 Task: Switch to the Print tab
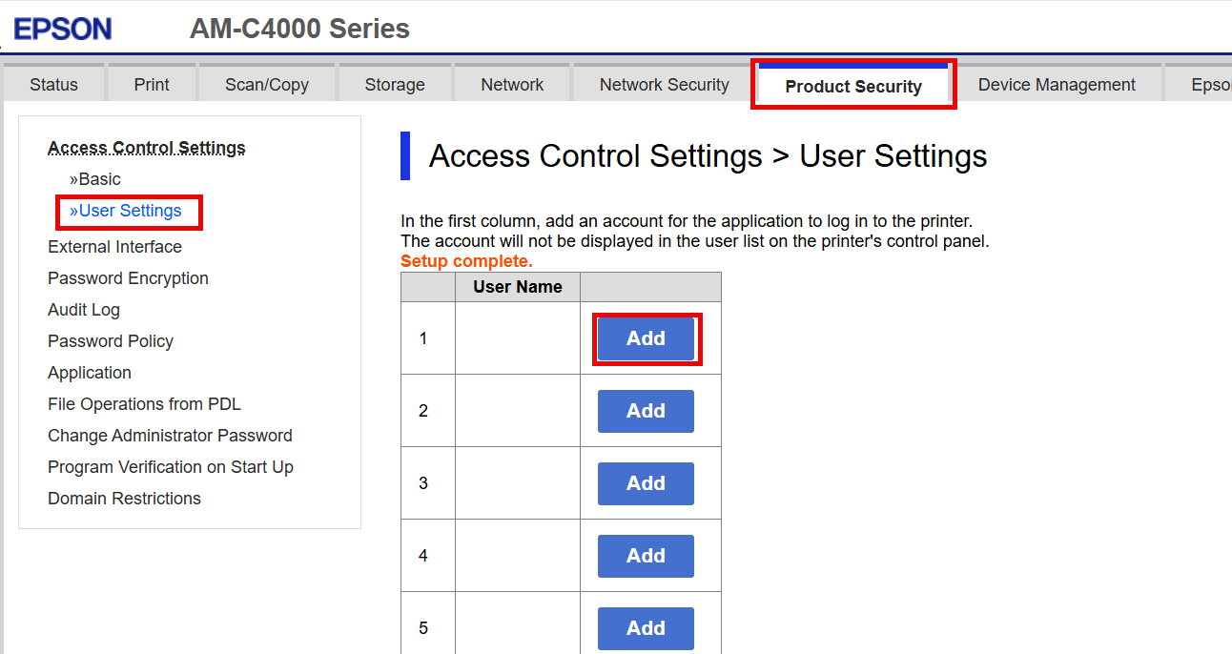pyautogui.click(x=152, y=85)
